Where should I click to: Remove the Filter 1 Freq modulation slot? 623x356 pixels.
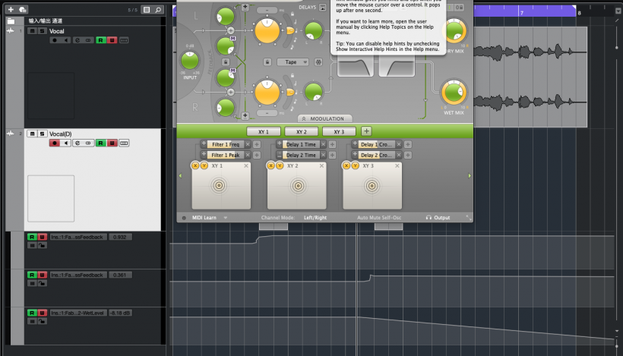pyautogui.click(x=248, y=144)
